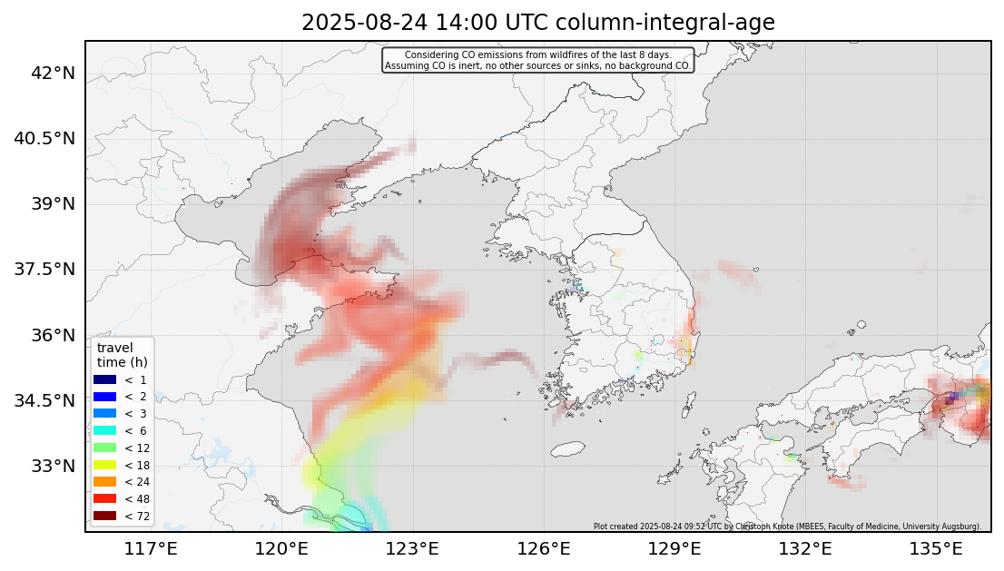The height and width of the screenshot is (571, 1004).
Task: Click the 42°N latitude axis label
Action: (x=53, y=74)
